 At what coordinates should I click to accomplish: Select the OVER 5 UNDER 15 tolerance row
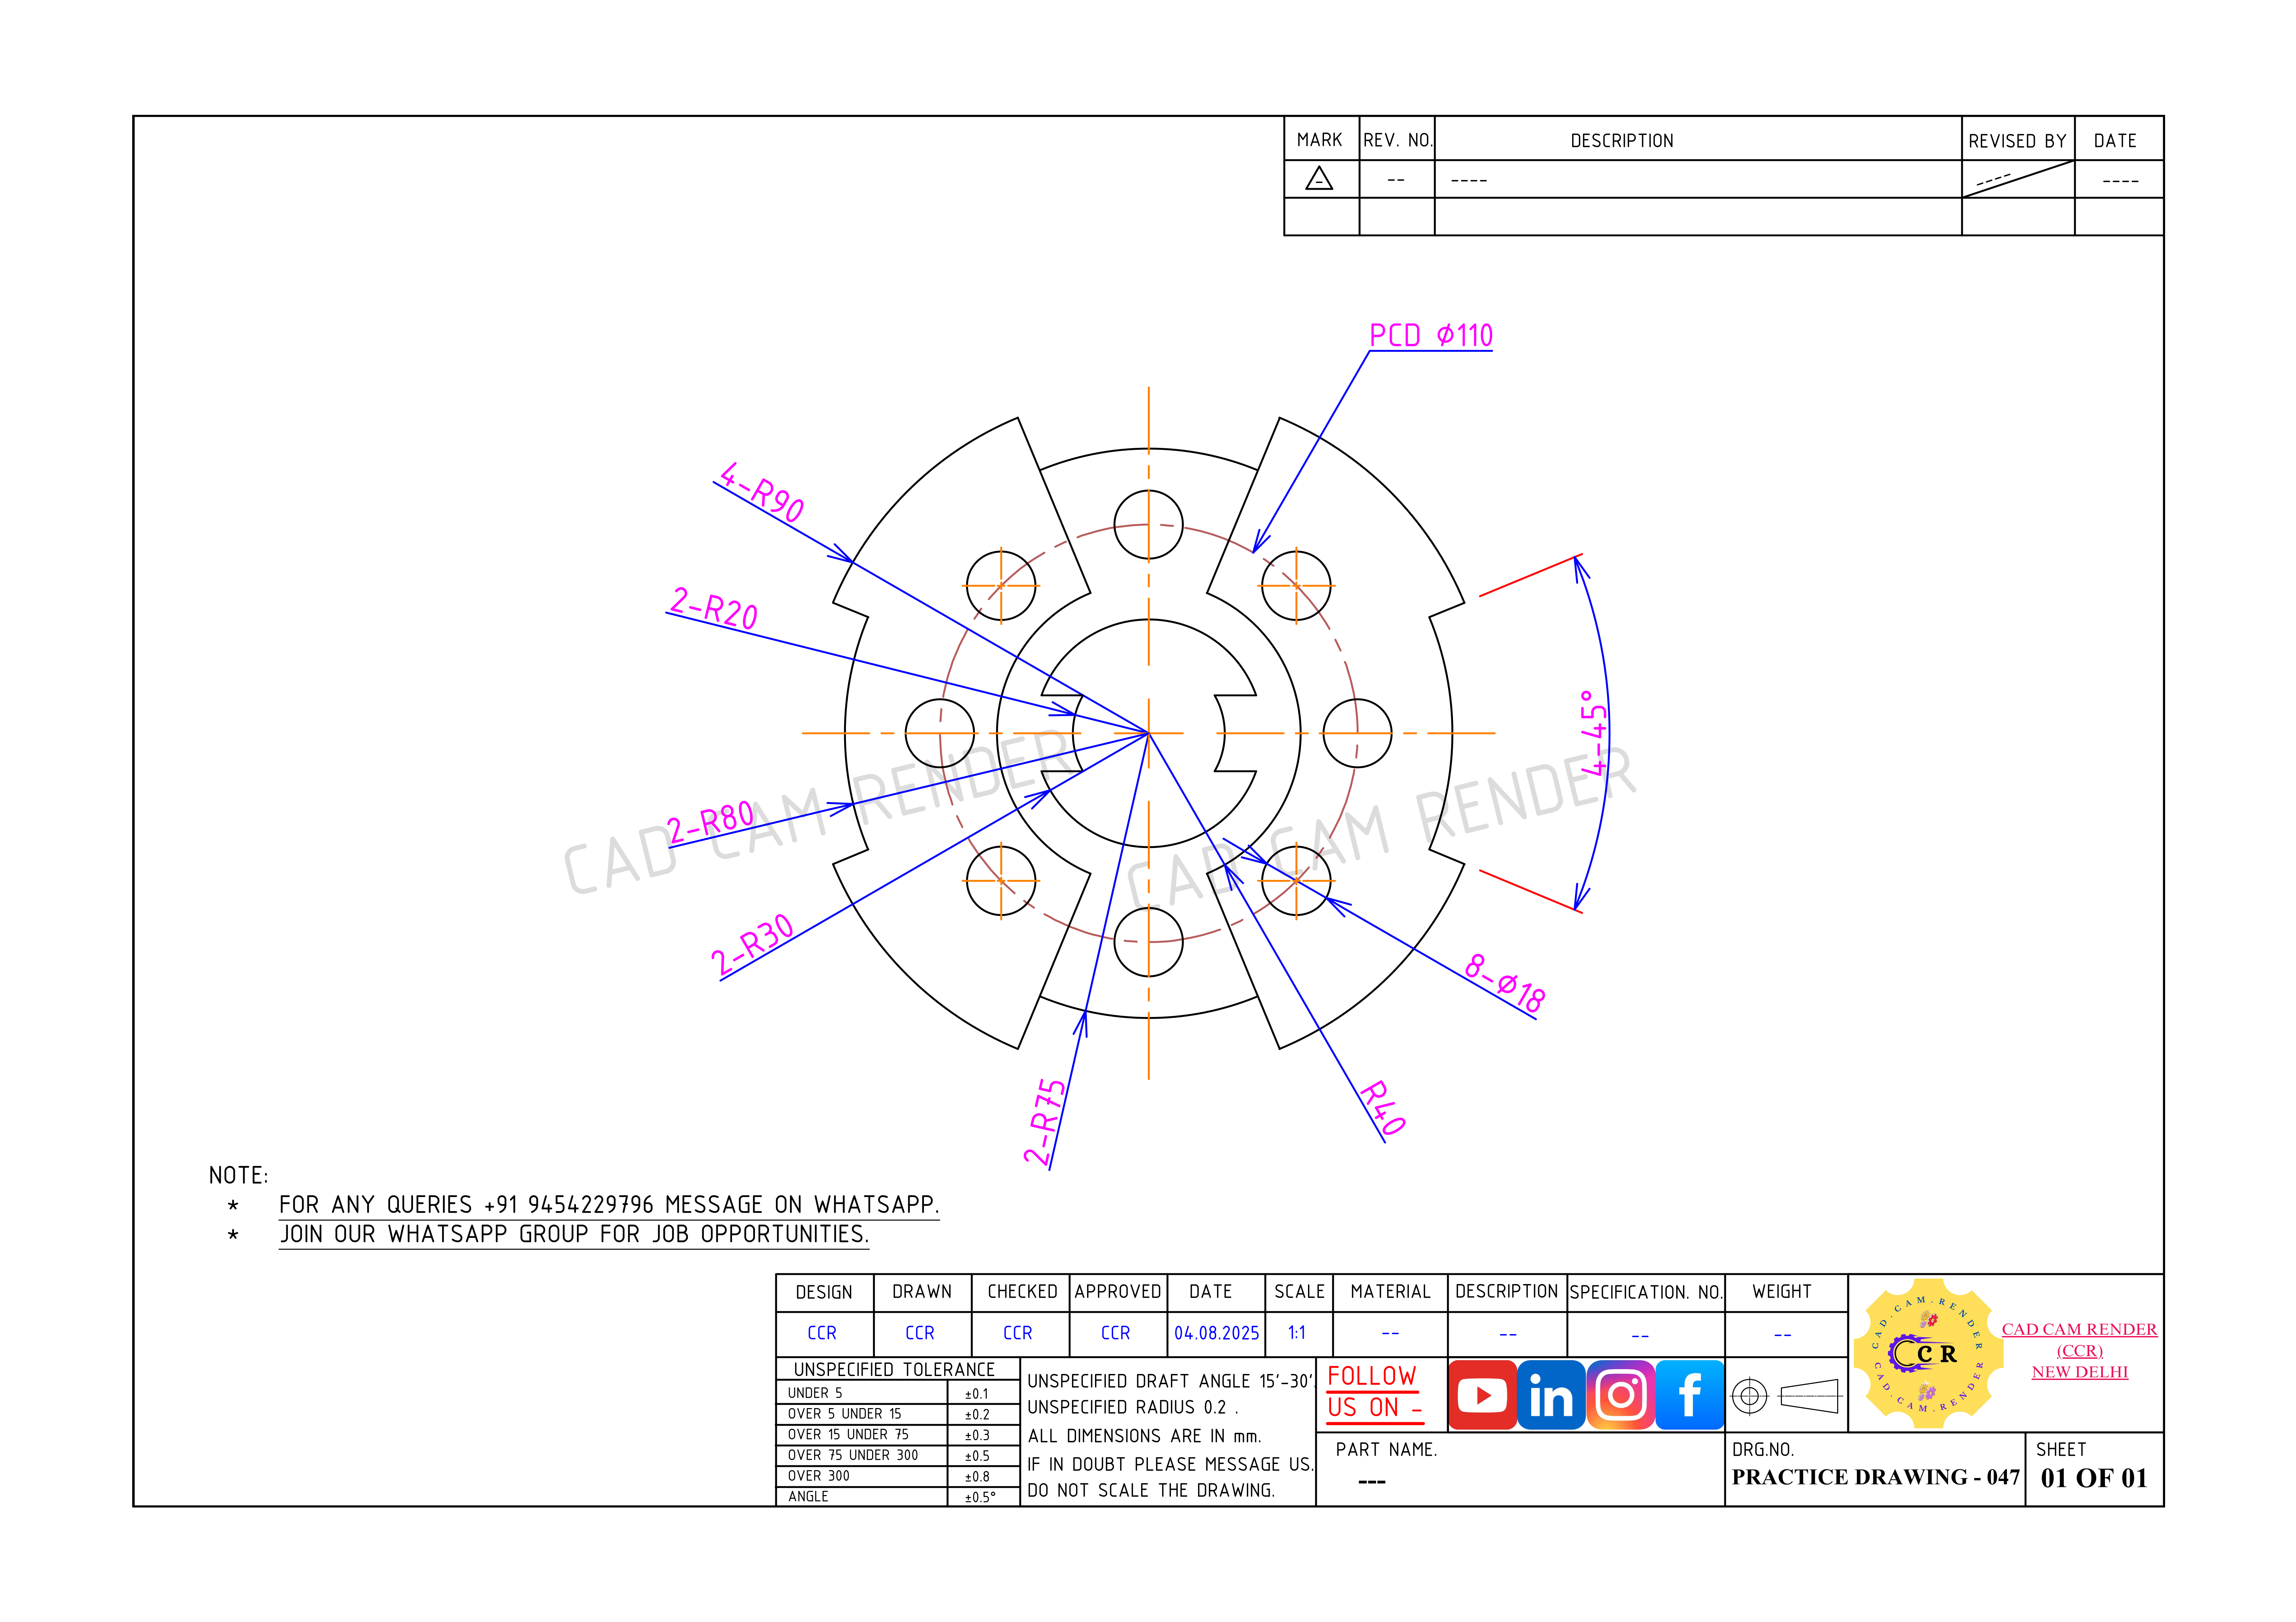coord(898,1414)
